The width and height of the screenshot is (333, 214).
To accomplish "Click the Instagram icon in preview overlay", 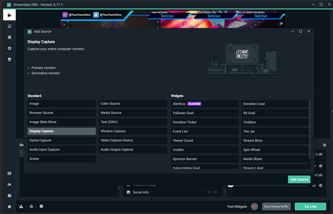I will tap(65, 15).
